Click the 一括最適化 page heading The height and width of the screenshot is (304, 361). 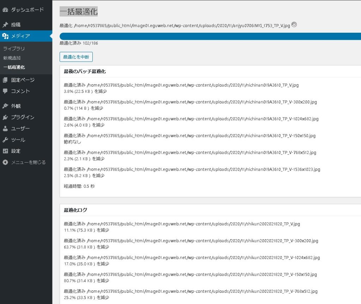(x=79, y=11)
